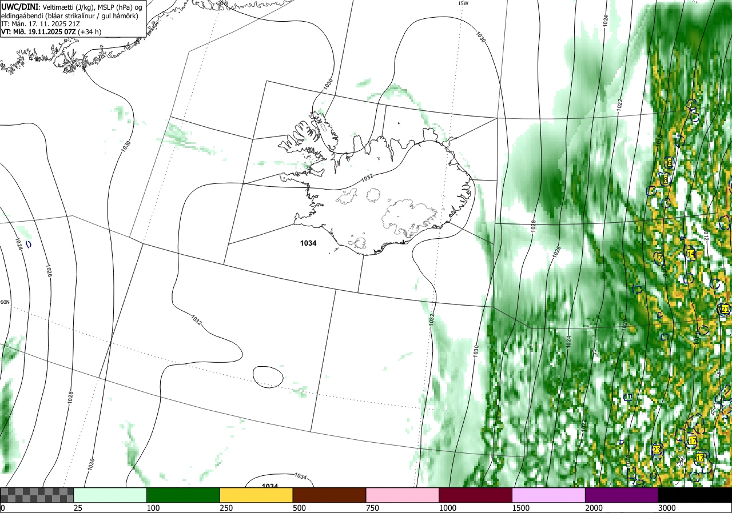
Task: Click the brown 500–750 legend swatch
Action: pyautogui.click(x=329, y=495)
